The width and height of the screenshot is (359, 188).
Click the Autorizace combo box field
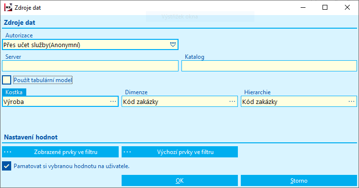click(90, 45)
